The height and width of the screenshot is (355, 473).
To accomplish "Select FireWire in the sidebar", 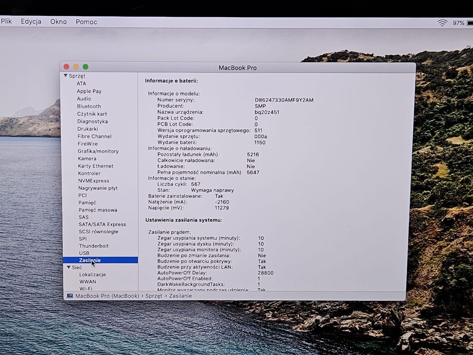I will pos(88,144).
